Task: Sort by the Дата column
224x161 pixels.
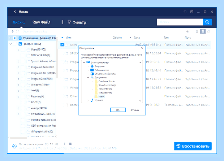Action: click(x=137, y=38)
